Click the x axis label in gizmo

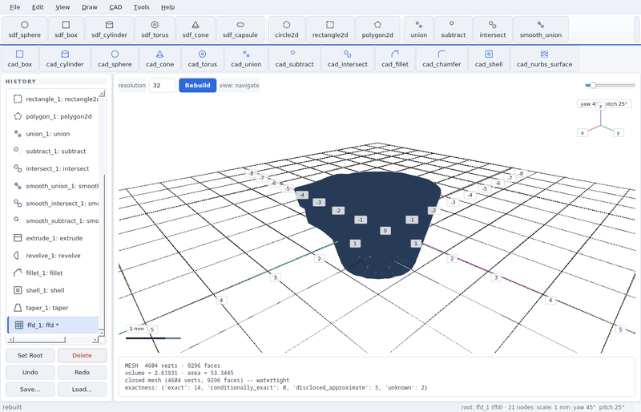click(x=583, y=132)
